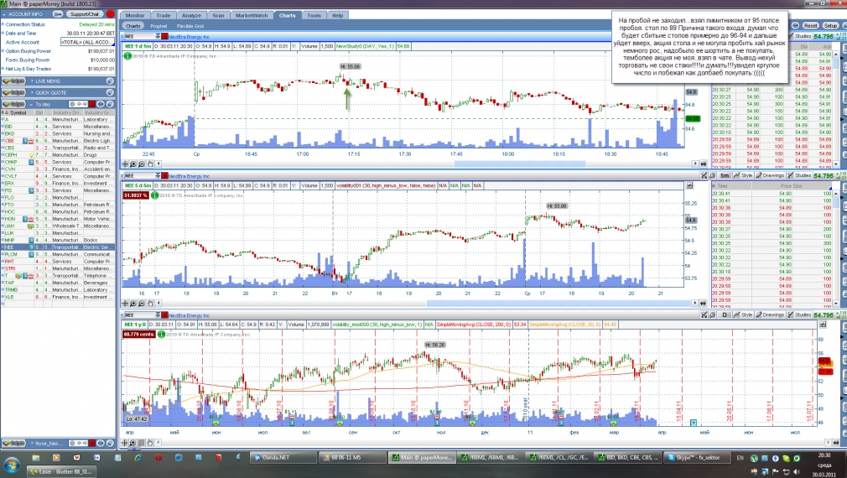The height and width of the screenshot is (478, 847).
Task: Activate crosshair tool in bottom daily chart
Action: tap(125, 442)
